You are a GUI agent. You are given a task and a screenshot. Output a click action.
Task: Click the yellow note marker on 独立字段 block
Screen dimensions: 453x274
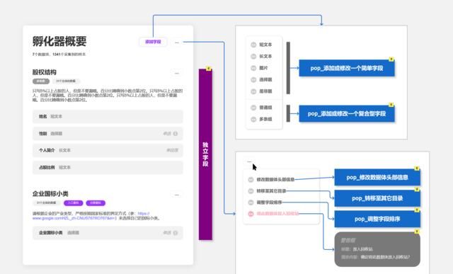[x=209, y=69]
